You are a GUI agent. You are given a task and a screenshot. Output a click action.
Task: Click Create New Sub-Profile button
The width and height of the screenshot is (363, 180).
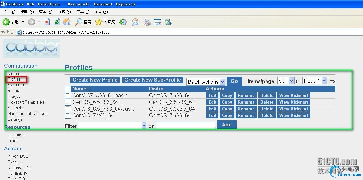coord(153,80)
